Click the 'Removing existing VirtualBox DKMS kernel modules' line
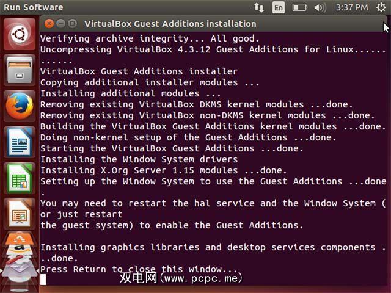The height and width of the screenshot is (293, 391). click(x=197, y=104)
